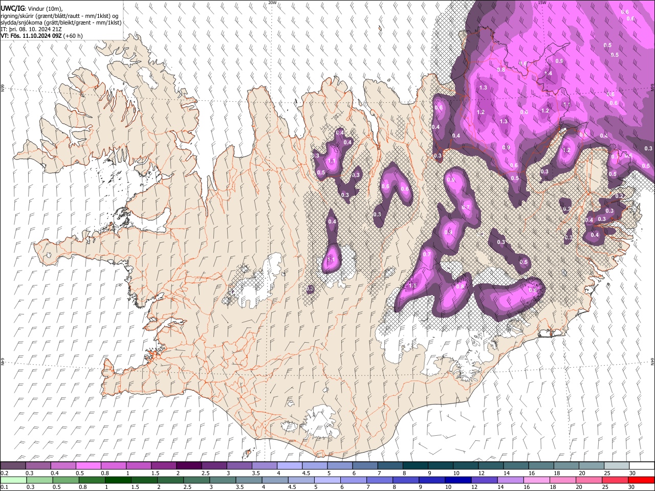Viewport: 655px width, 491px height.
Task: Click the "VT: Fös. 11.10.2024 09Z (+60 h)" line
Action: (41, 36)
